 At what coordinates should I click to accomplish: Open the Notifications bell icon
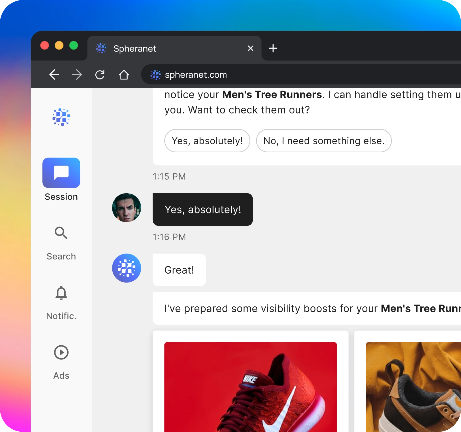61,293
